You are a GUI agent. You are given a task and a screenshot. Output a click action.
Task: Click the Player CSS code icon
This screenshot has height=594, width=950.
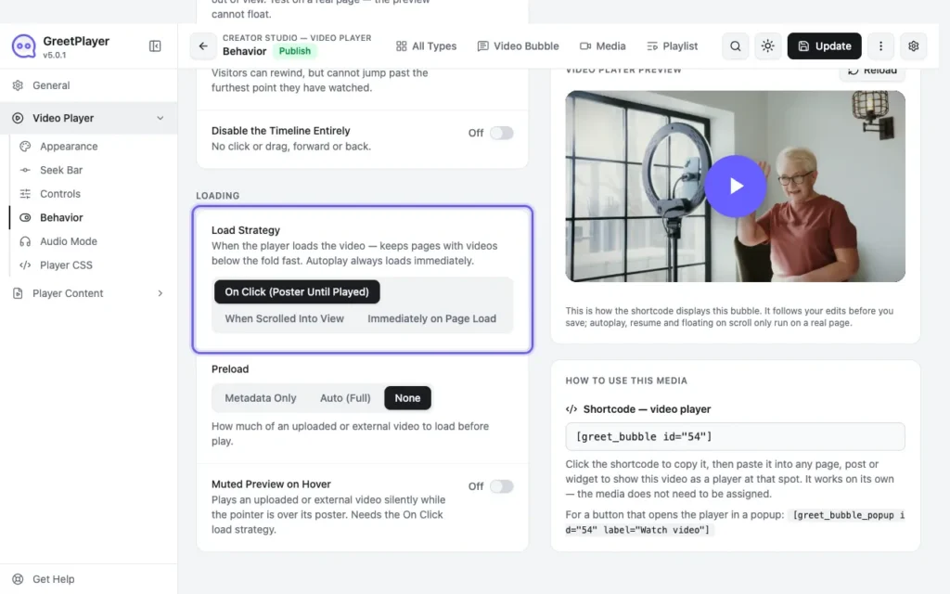coord(25,265)
